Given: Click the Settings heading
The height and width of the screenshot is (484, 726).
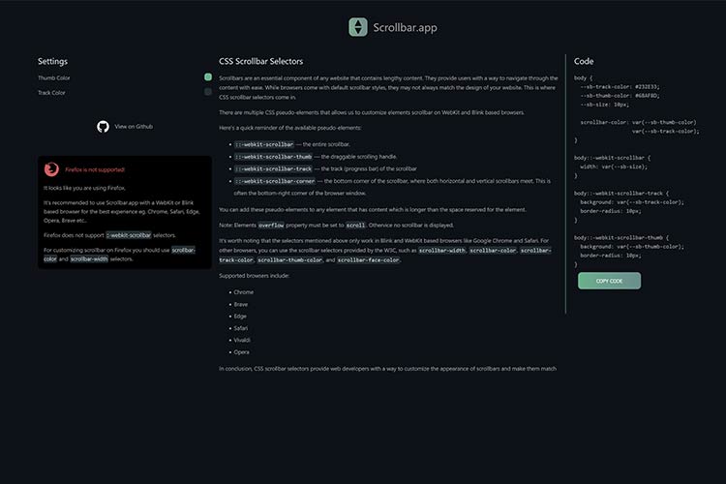Looking at the screenshot, I should pyautogui.click(x=52, y=61).
